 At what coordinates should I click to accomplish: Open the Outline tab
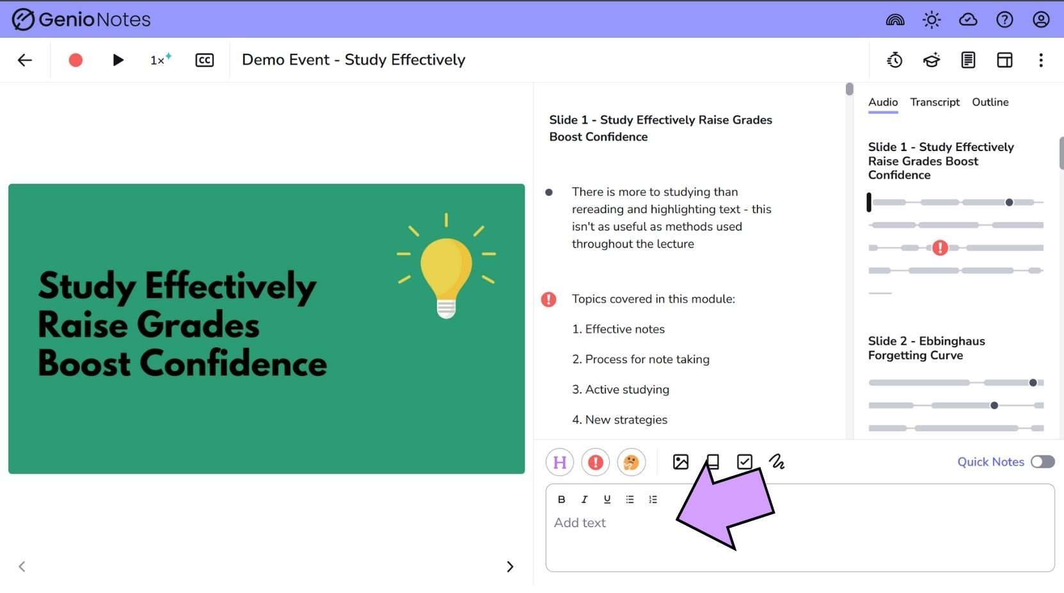(x=990, y=102)
